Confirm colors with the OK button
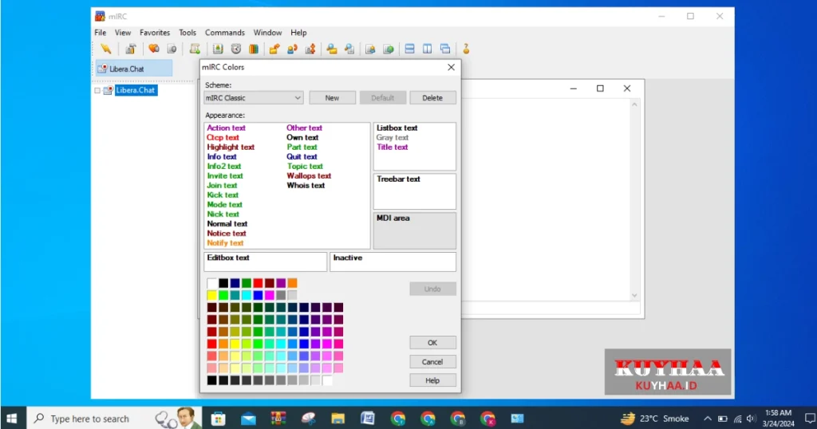This screenshot has height=429, width=817. pos(432,343)
